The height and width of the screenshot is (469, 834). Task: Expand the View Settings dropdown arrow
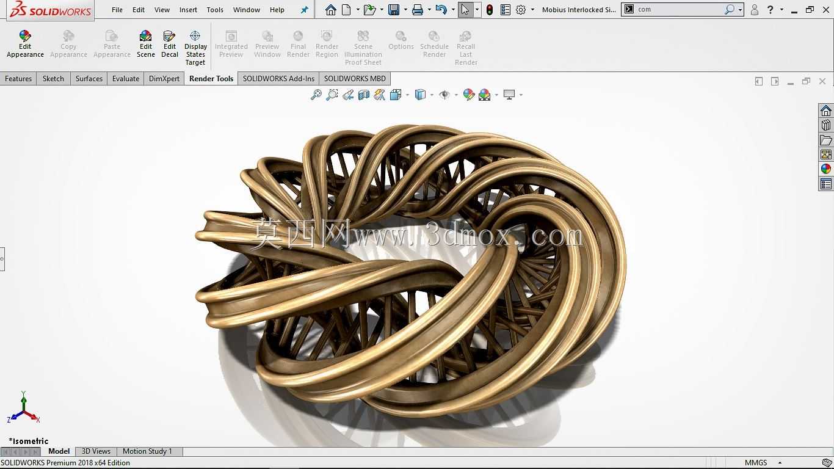521,95
